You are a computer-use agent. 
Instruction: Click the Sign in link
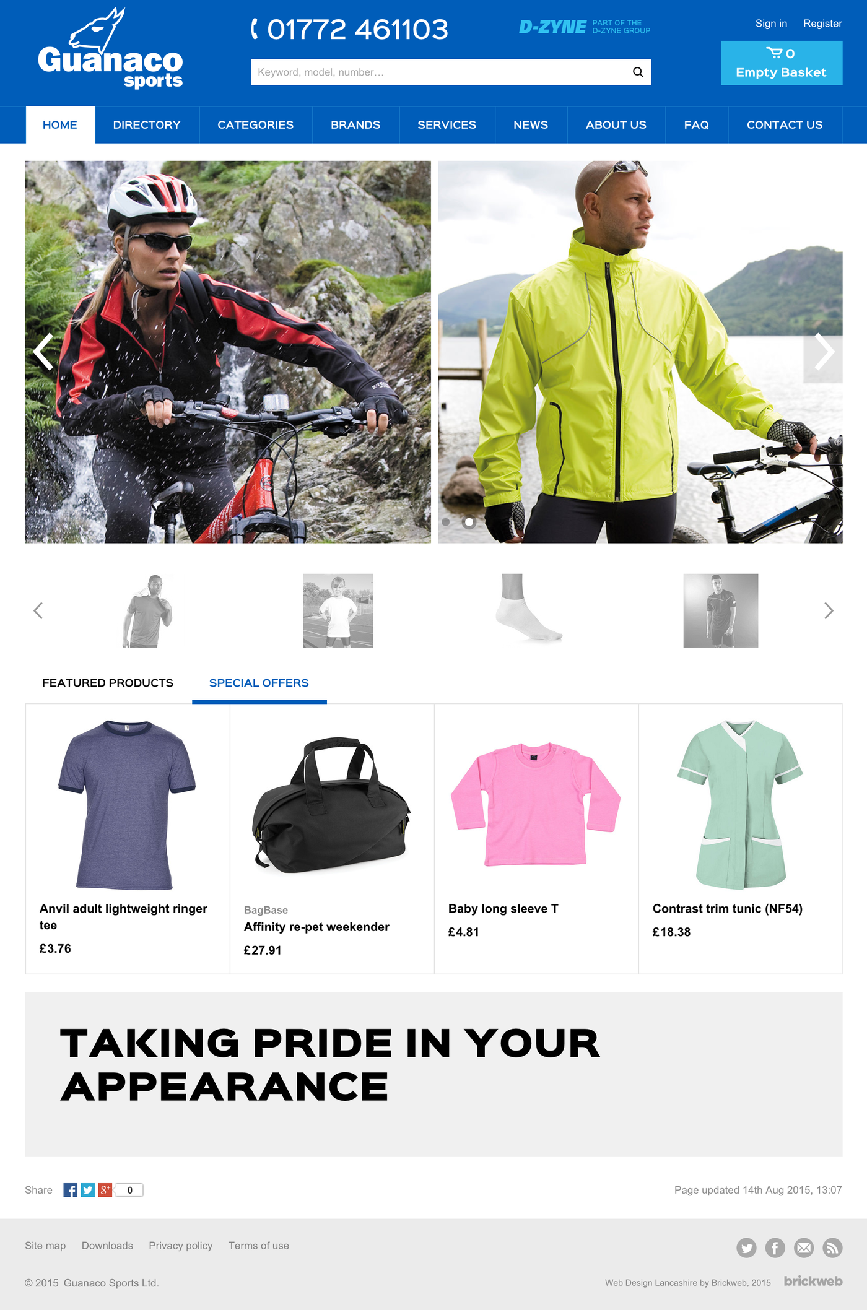(x=771, y=24)
